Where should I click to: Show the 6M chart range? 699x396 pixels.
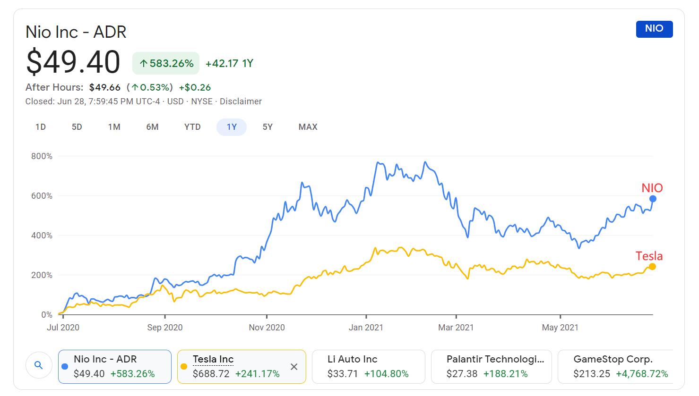pyautogui.click(x=152, y=127)
